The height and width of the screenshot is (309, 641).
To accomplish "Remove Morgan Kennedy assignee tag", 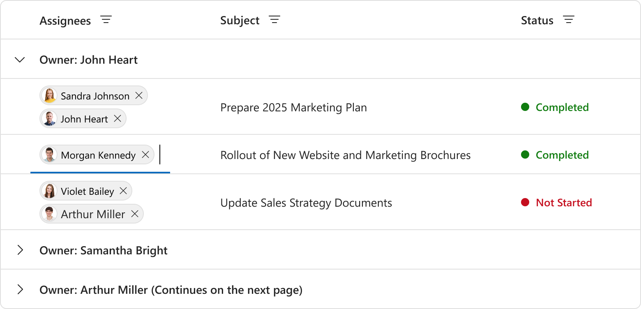I will tap(145, 154).
